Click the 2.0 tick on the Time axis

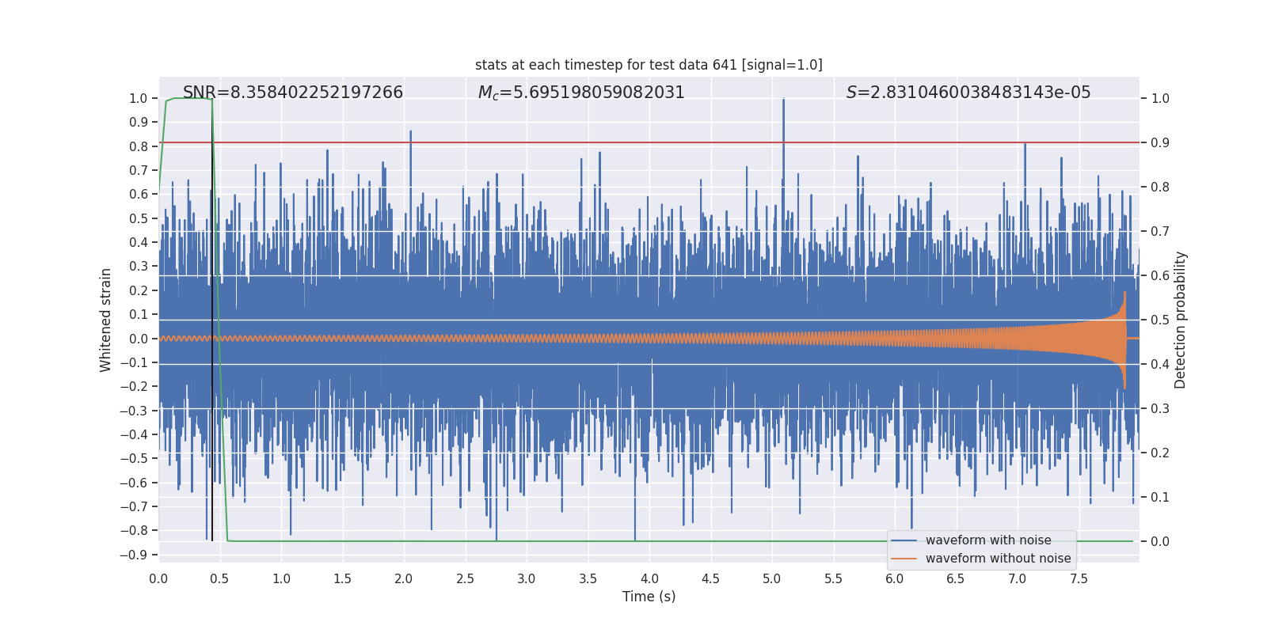(404, 578)
